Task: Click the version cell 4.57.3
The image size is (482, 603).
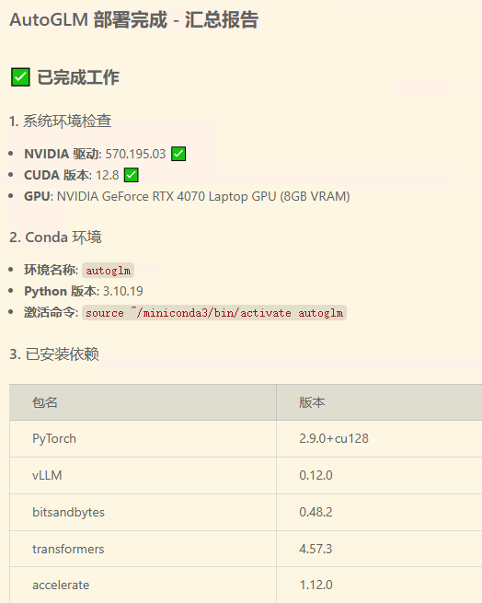Action: pyautogui.click(x=379, y=549)
